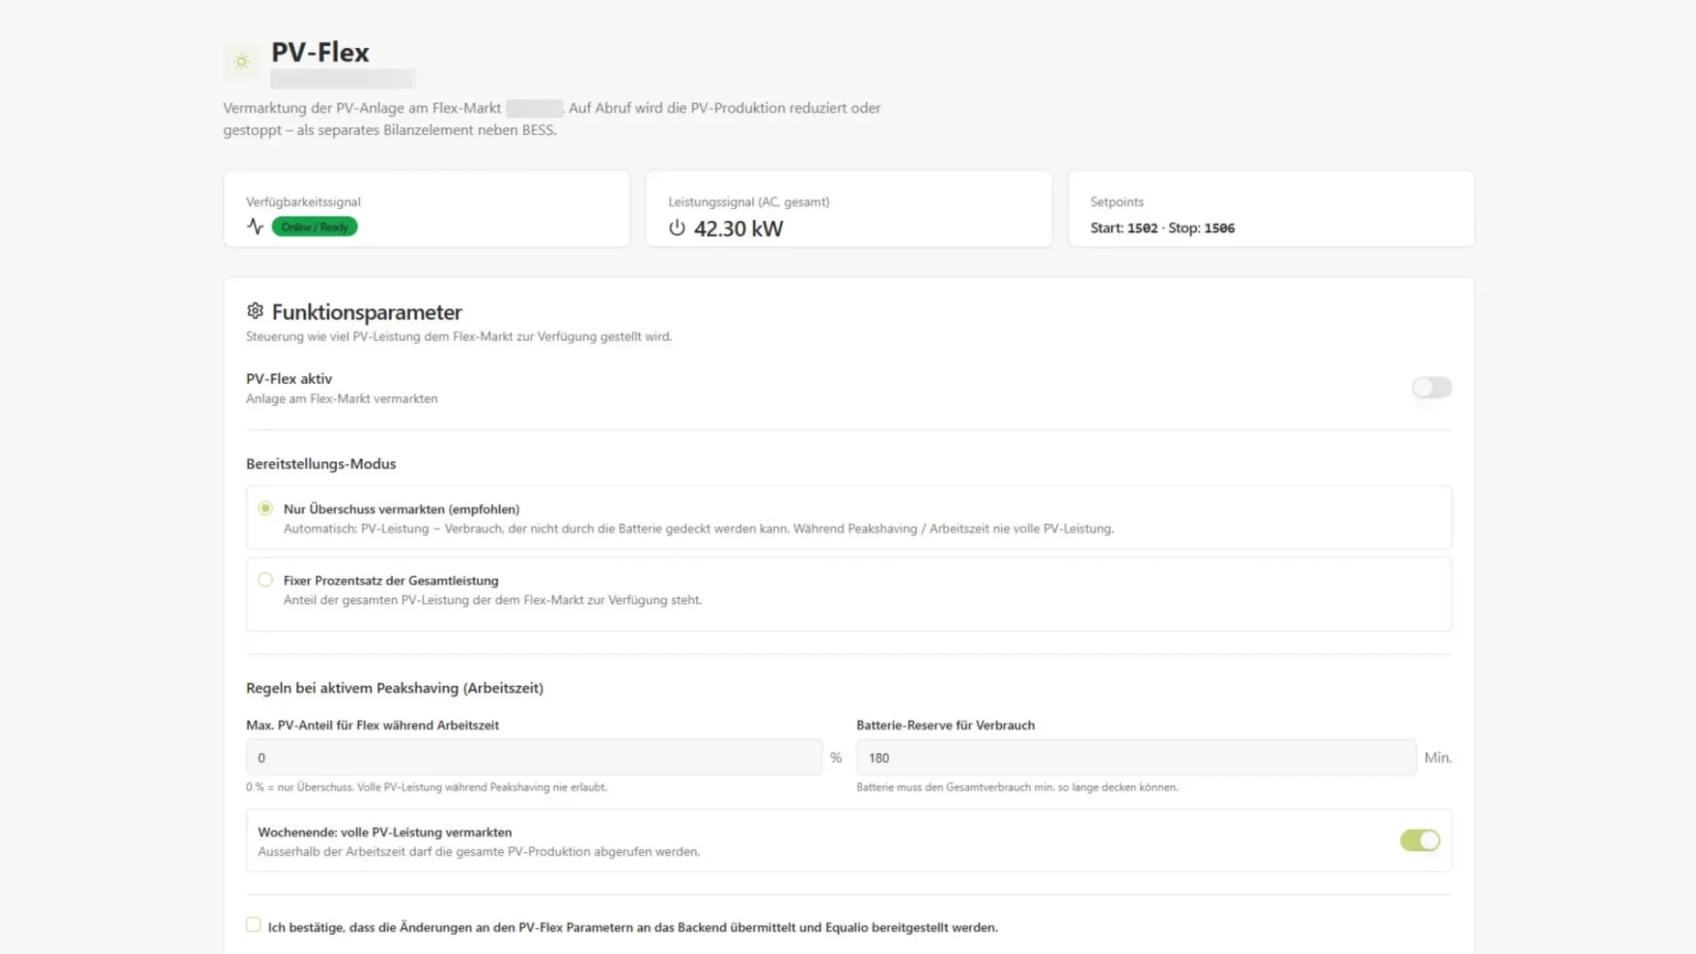Image resolution: width=1696 pixels, height=954 pixels.
Task: Click the 'Vermarktung der PV-Anlage' intro paragraph
Action: [x=552, y=118]
